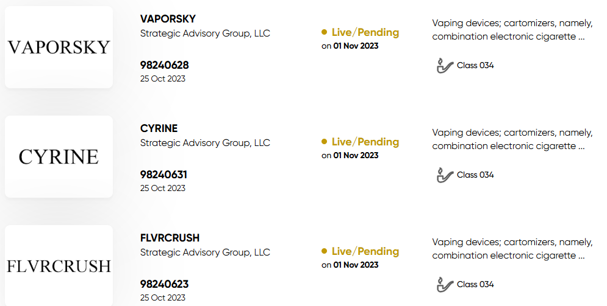Click Strategic Advisory Group owner under CYRINE
The image size is (607, 306).
point(205,143)
